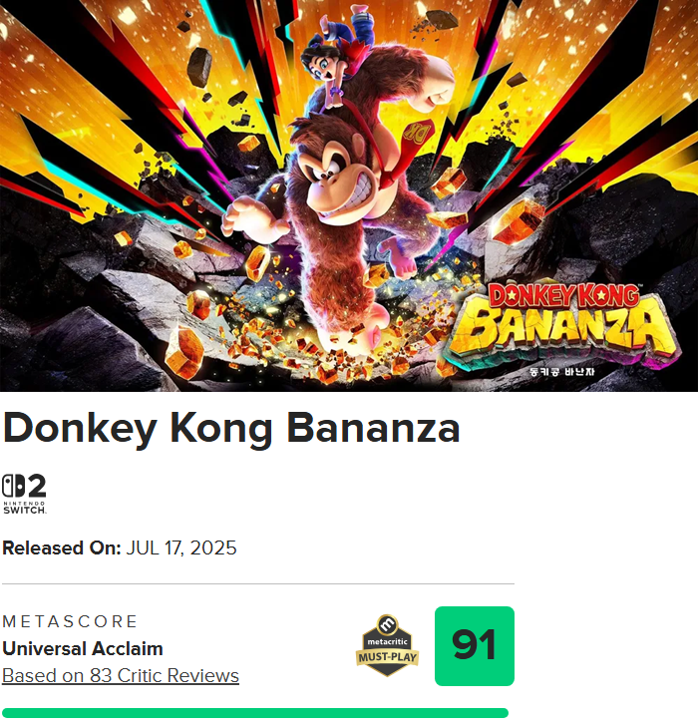Image resolution: width=698 pixels, height=728 pixels.
Task: Click the Nintendo Switch 2 platform icon
Action: click(x=24, y=494)
